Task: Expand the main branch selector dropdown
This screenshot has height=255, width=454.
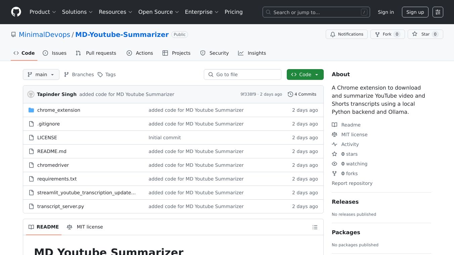Action: (41, 74)
